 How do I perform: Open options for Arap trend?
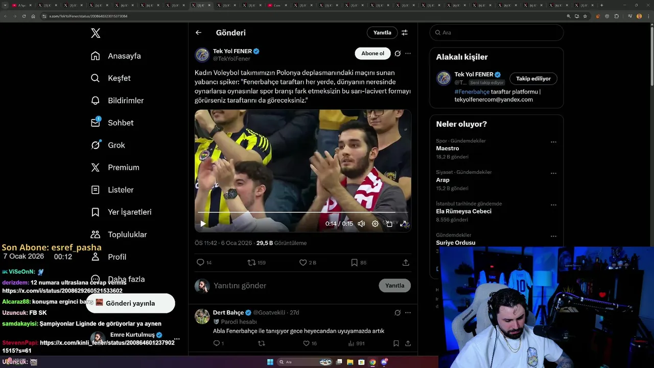coord(553,173)
